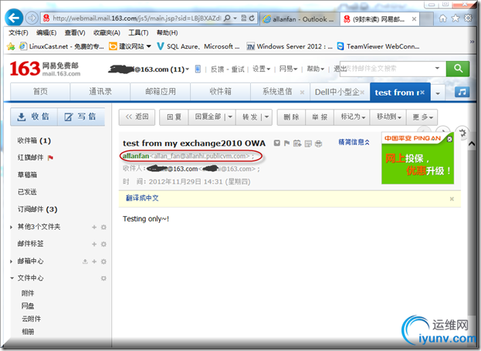Open gear settings beside 文件中心
Image resolution: width=481 pixels, height=351 pixels.
coord(103,278)
